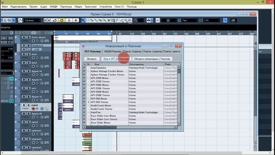275x155 pixels.
Task: Open the quantize dropdown 1/16
Action: click(x=211, y=20)
